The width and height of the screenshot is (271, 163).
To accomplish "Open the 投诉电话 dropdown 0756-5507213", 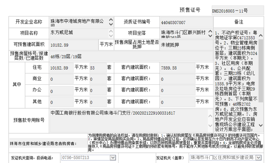I will [x=89, y=158].
